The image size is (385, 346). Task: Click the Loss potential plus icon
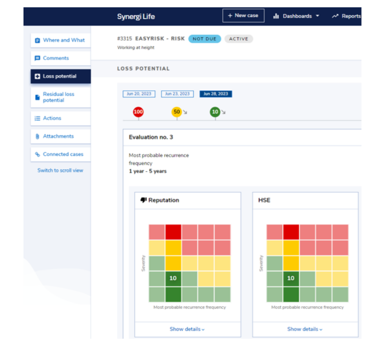[x=37, y=76]
